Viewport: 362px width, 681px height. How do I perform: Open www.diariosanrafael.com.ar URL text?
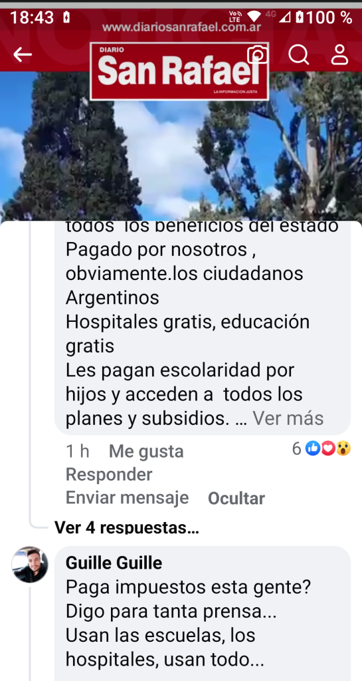(181, 28)
